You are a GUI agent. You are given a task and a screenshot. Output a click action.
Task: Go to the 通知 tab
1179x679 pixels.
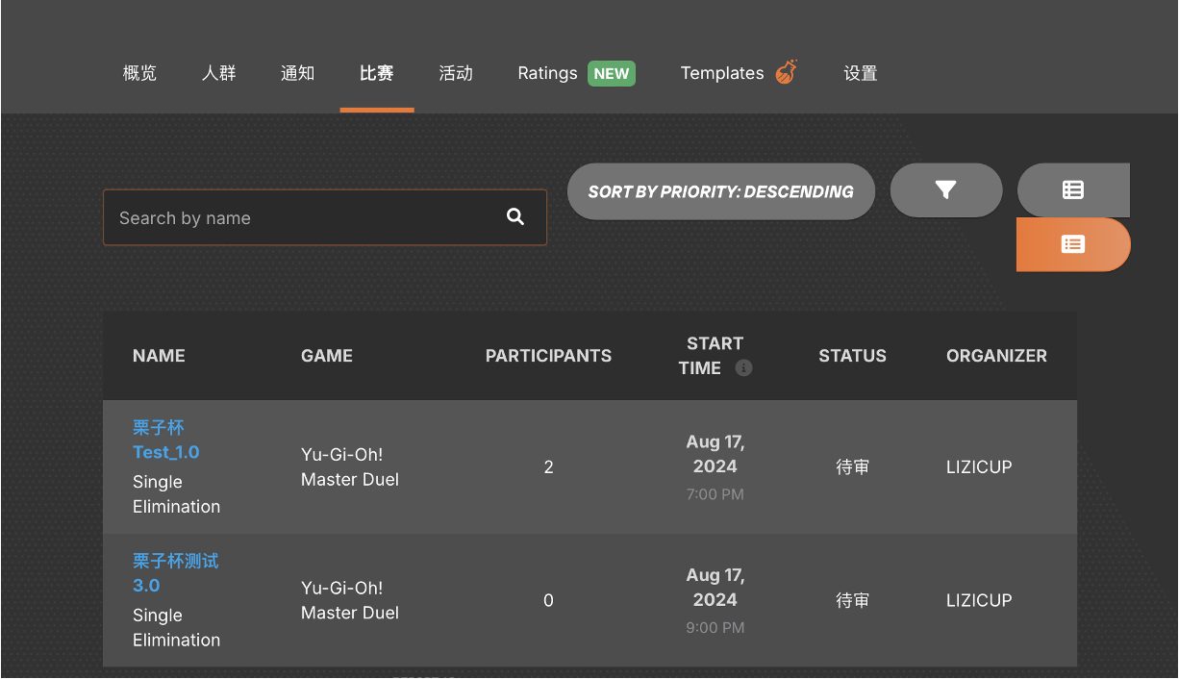coord(298,73)
